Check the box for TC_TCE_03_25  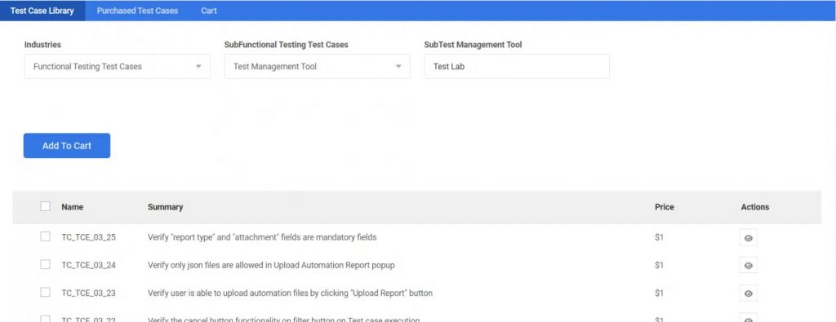click(46, 236)
